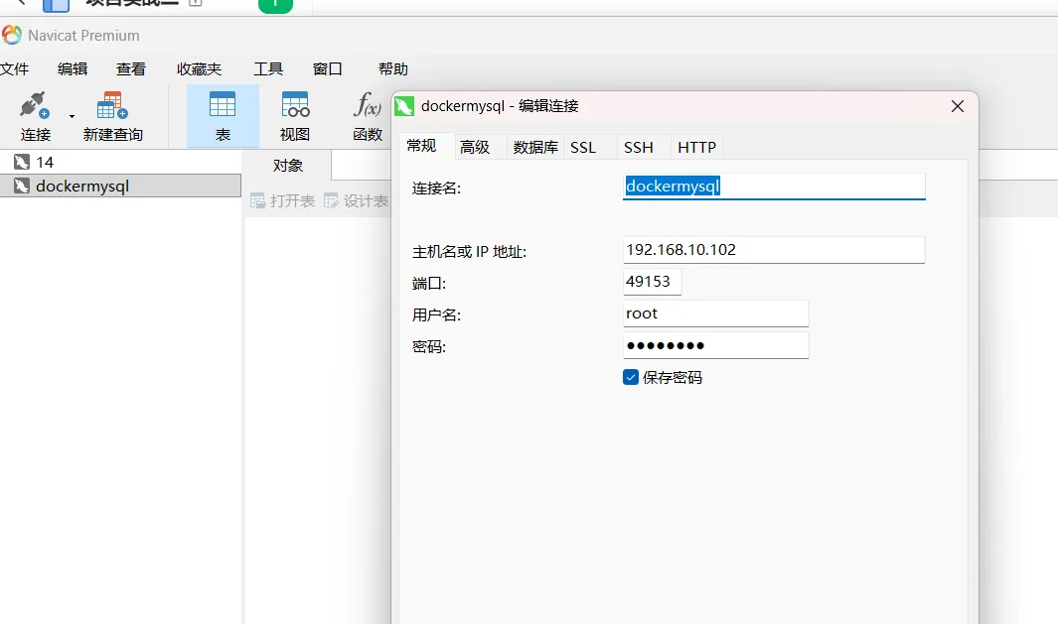This screenshot has width=1058, height=624.
Task: Click the 新建查询 new query icon
Action: [112, 106]
